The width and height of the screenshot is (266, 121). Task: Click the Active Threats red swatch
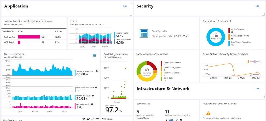[229, 31]
